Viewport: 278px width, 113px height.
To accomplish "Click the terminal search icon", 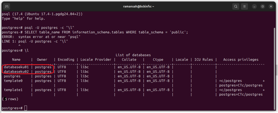I will coord(236,7).
